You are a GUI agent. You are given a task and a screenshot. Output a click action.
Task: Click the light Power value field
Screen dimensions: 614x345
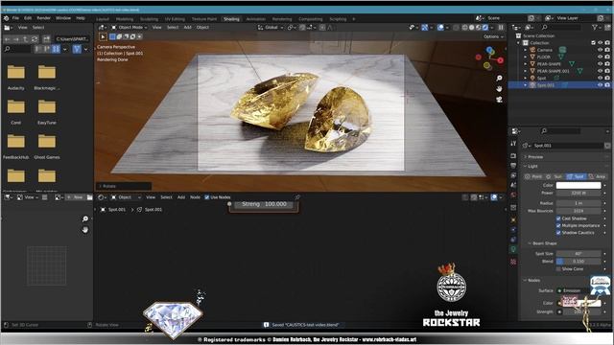click(579, 193)
